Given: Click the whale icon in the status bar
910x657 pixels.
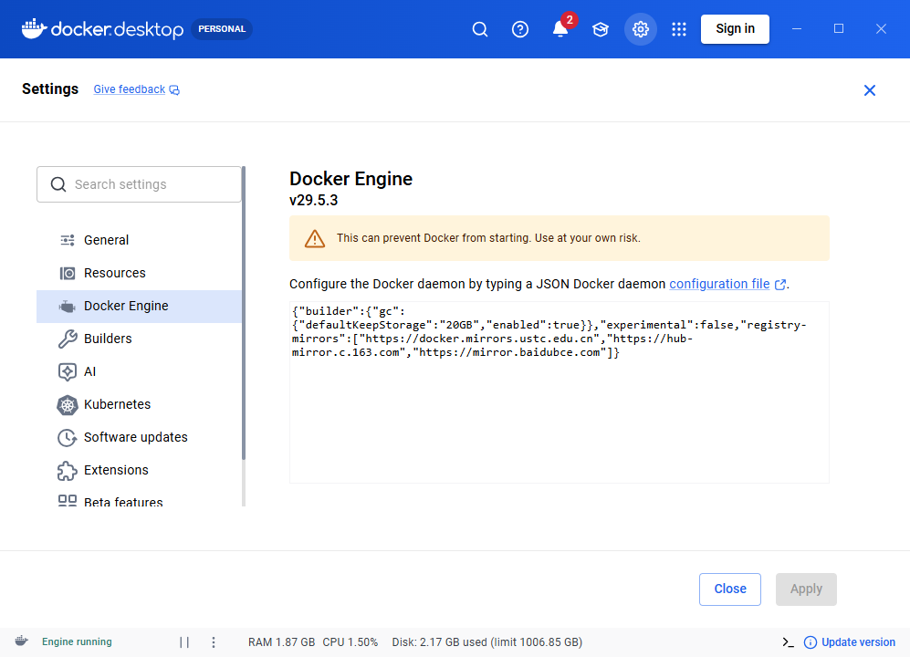Looking at the screenshot, I should click(22, 641).
